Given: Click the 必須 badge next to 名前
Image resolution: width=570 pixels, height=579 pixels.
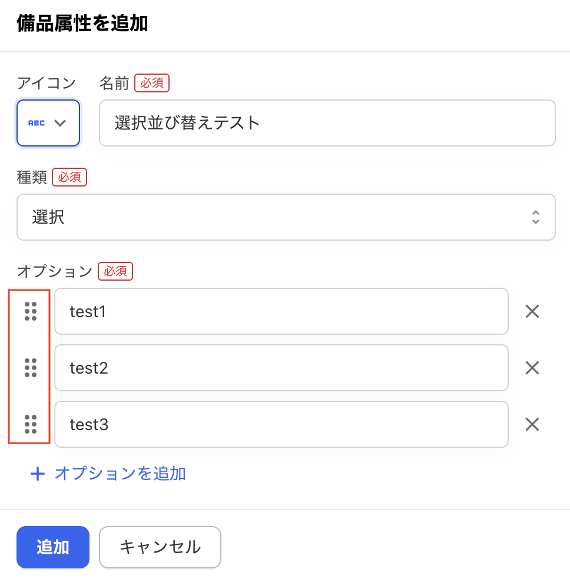Looking at the screenshot, I should [151, 83].
